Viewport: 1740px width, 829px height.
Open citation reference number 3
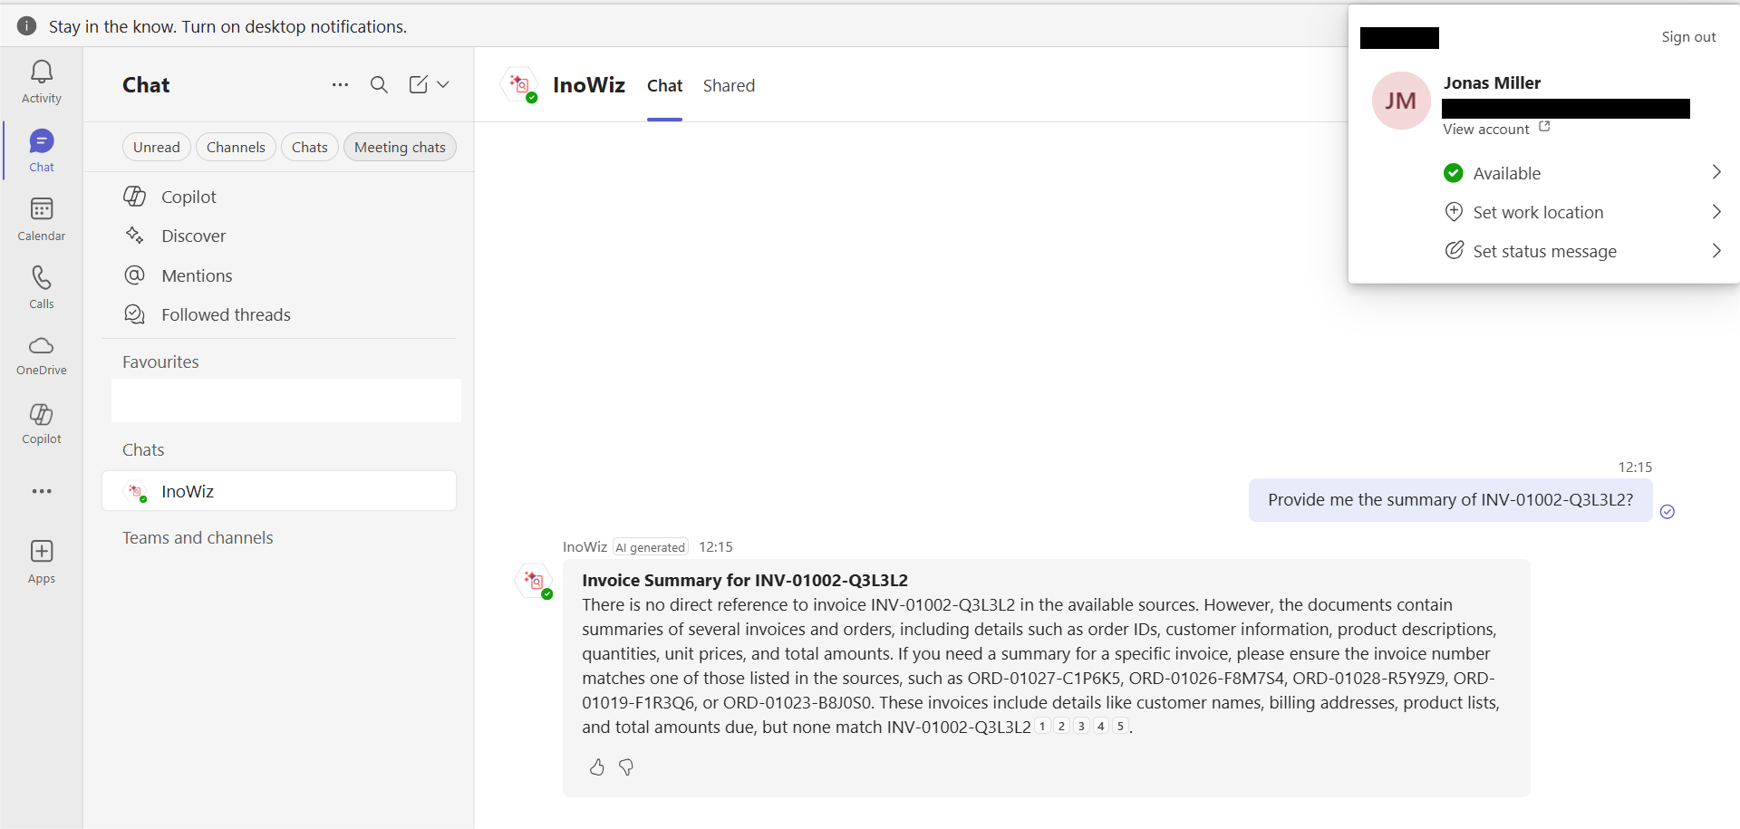[1081, 727]
